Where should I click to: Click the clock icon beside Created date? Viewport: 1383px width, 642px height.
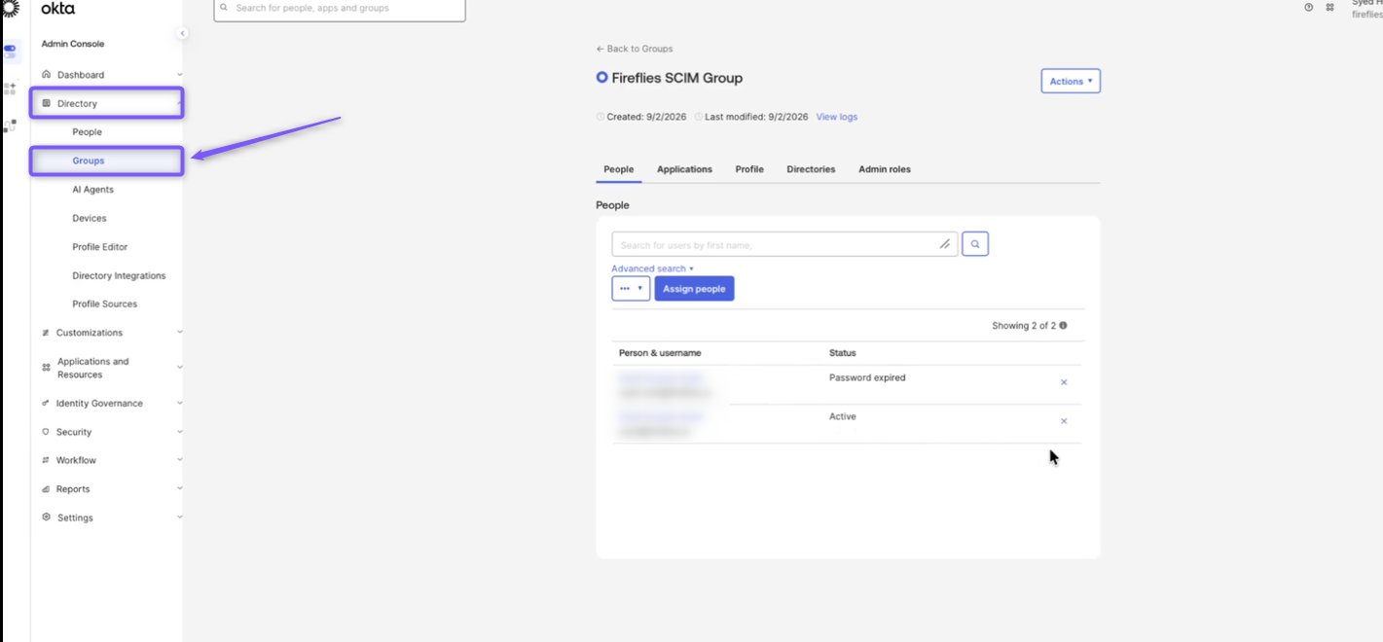click(601, 117)
